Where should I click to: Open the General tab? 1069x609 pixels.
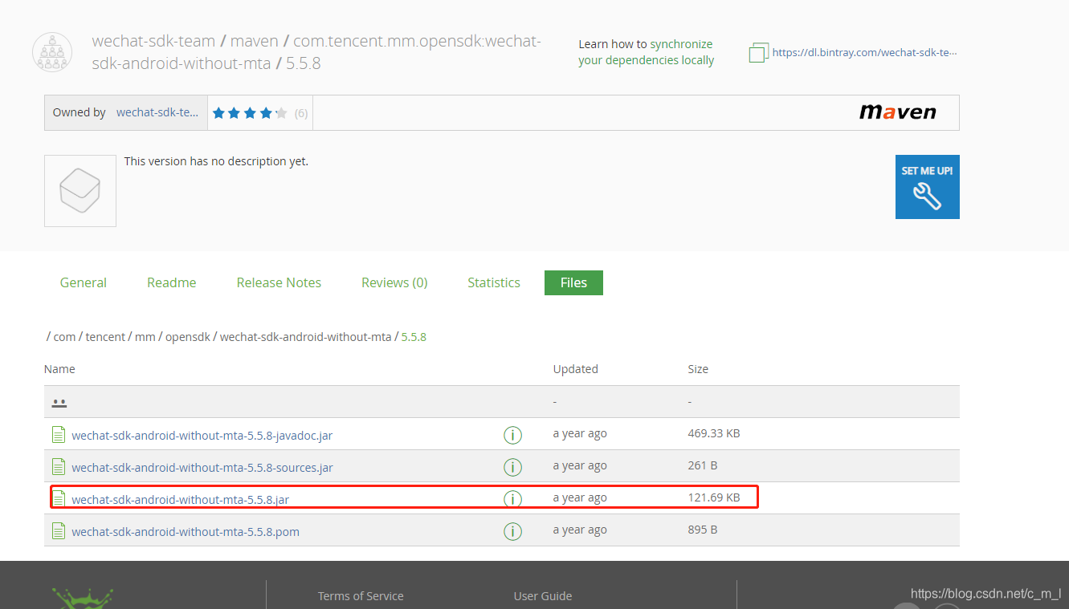click(84, 282)
